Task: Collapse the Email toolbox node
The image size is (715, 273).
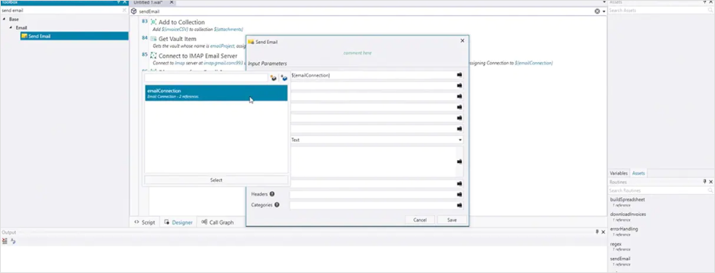Action: click(x=11, y=28)
